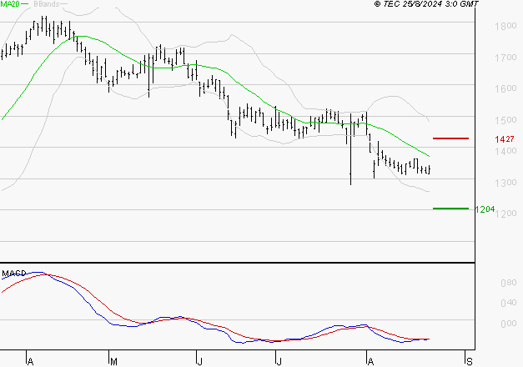Click the red 1427 resistance value
The height and width of the screenshot is (367, 523).
(505, 139)
